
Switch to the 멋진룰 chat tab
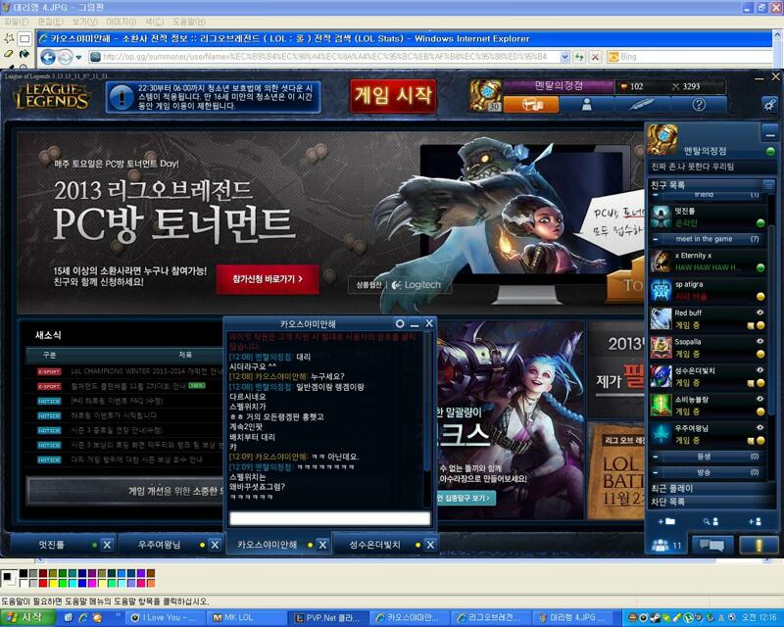[52, 545]
